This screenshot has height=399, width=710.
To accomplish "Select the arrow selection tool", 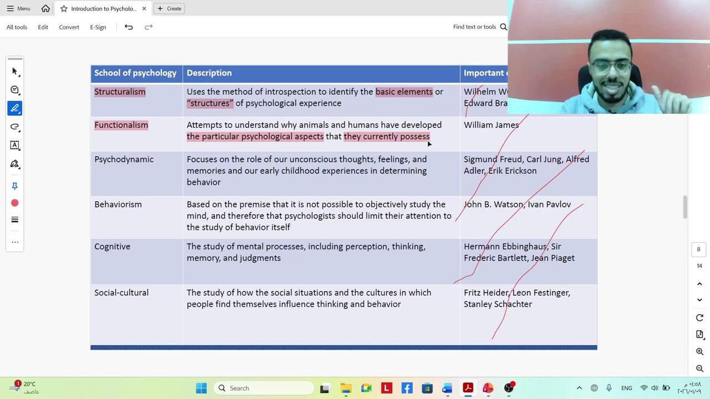I will [x=15, y=71].
